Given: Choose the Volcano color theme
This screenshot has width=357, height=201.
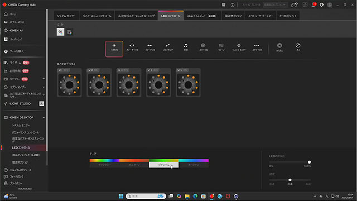Looking at the screenshot, I should click(x=134, y=163).
